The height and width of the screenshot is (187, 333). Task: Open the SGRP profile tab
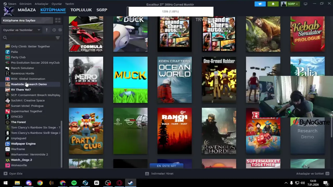pyautogui.click(x=102, y=10)
